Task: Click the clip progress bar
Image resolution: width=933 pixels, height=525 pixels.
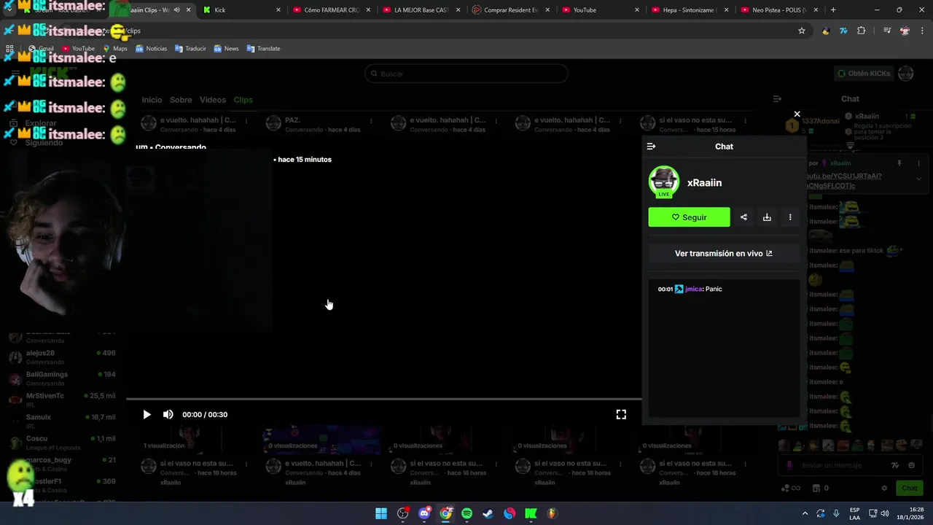Action: (383, 399)
